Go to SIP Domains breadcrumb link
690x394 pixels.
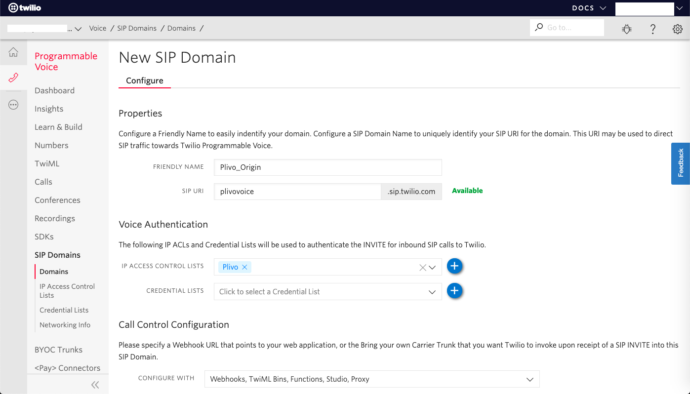click(x=137, y=28)
